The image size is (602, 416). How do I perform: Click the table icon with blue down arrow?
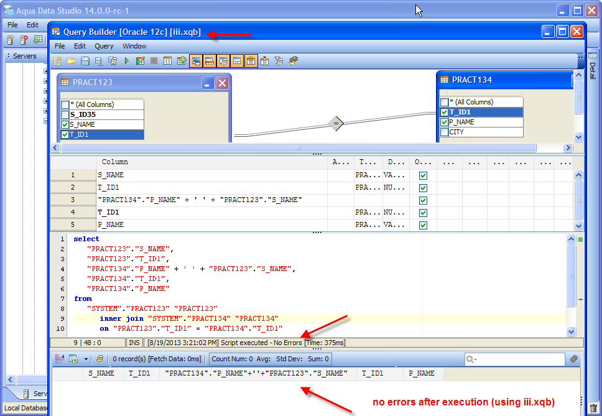point(264,61)
